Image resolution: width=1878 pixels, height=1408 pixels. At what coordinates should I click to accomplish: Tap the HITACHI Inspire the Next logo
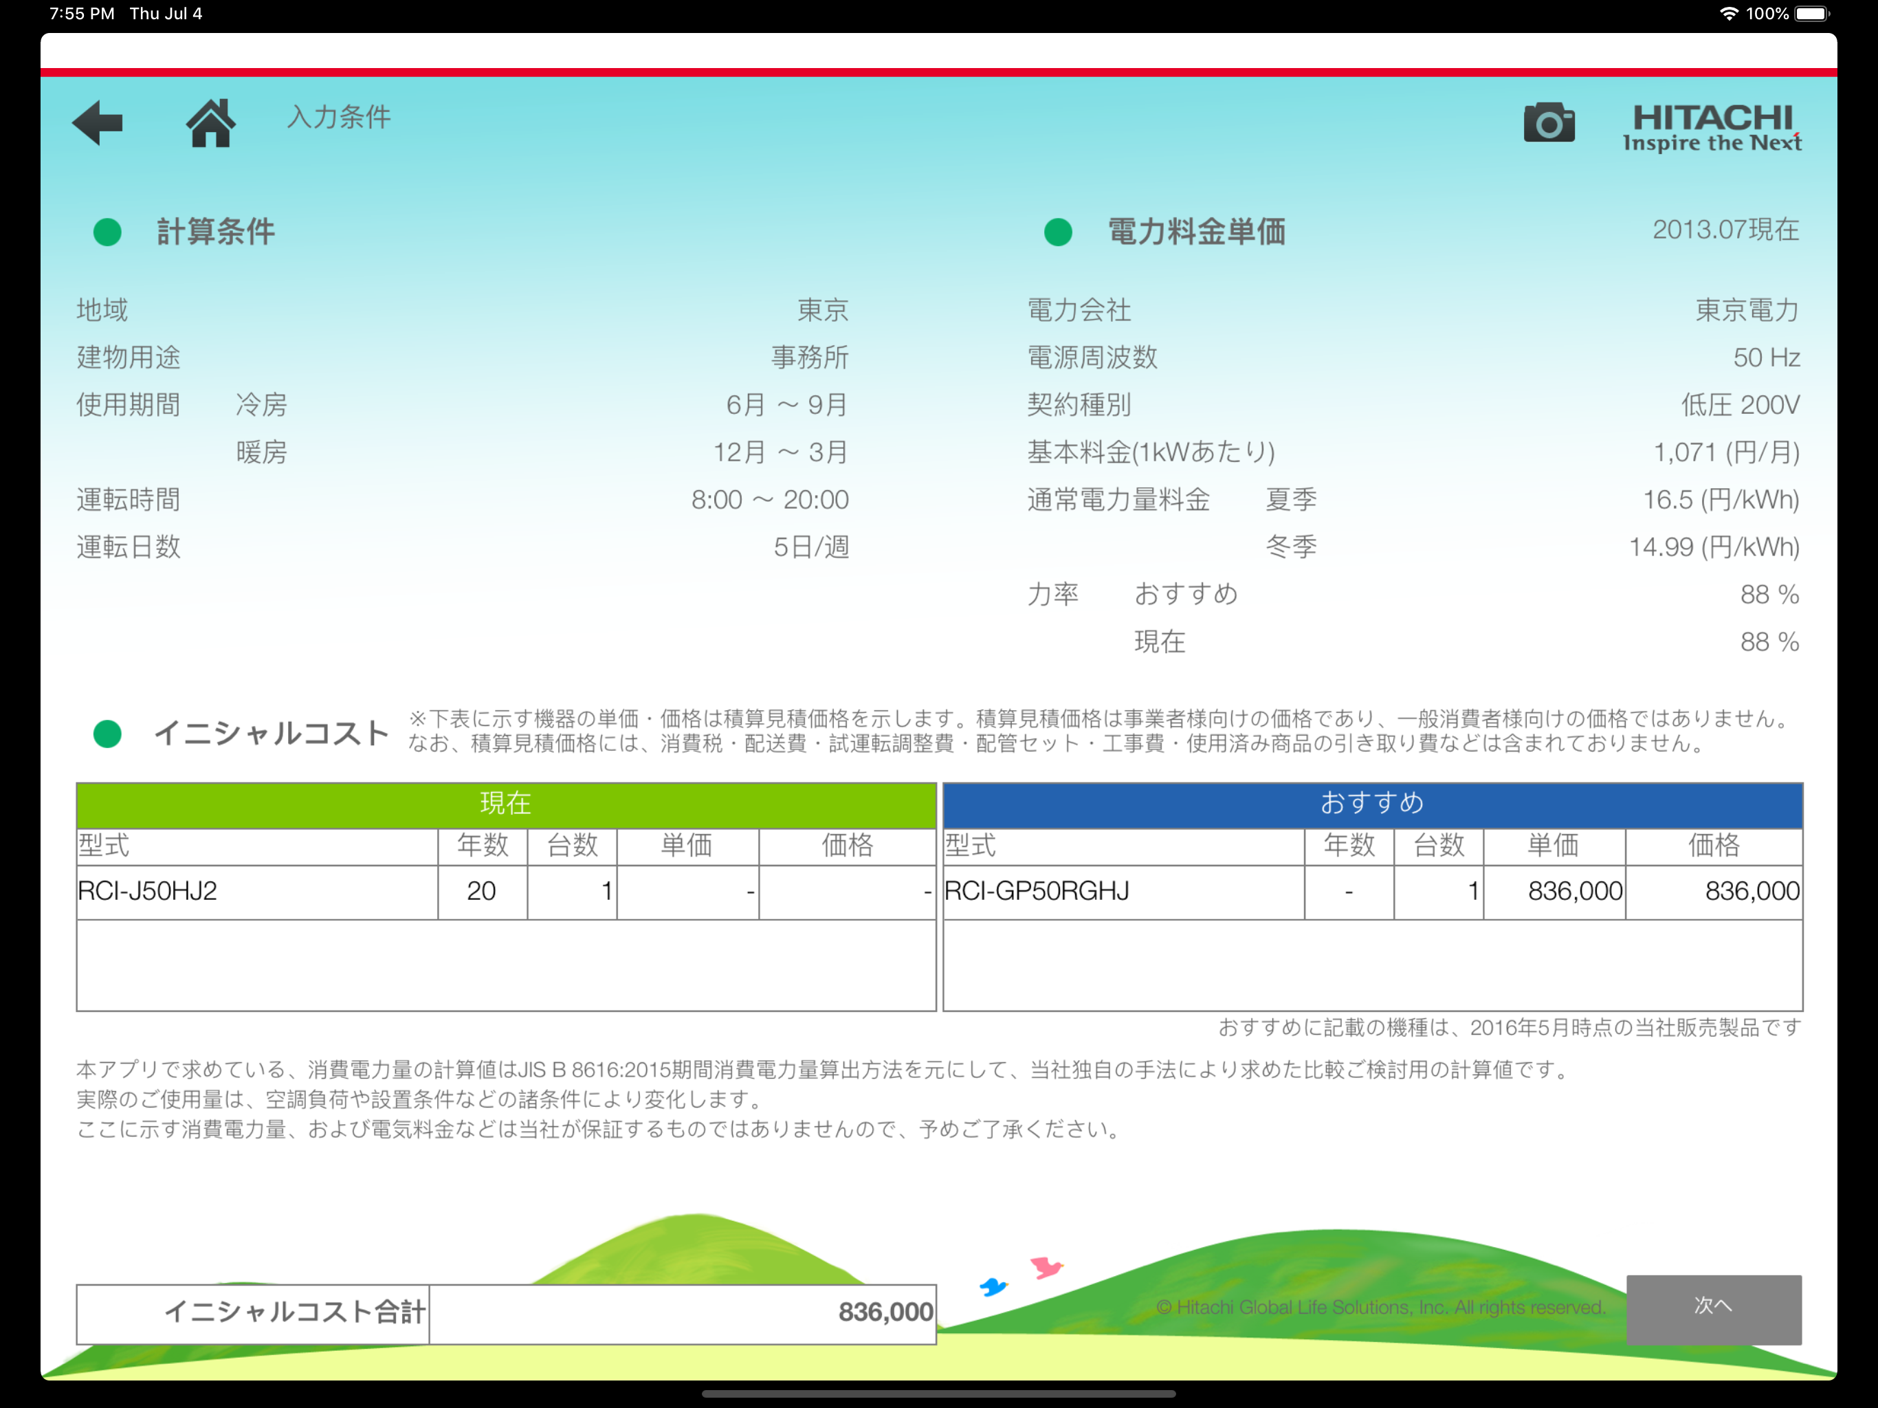(1712, 129)
